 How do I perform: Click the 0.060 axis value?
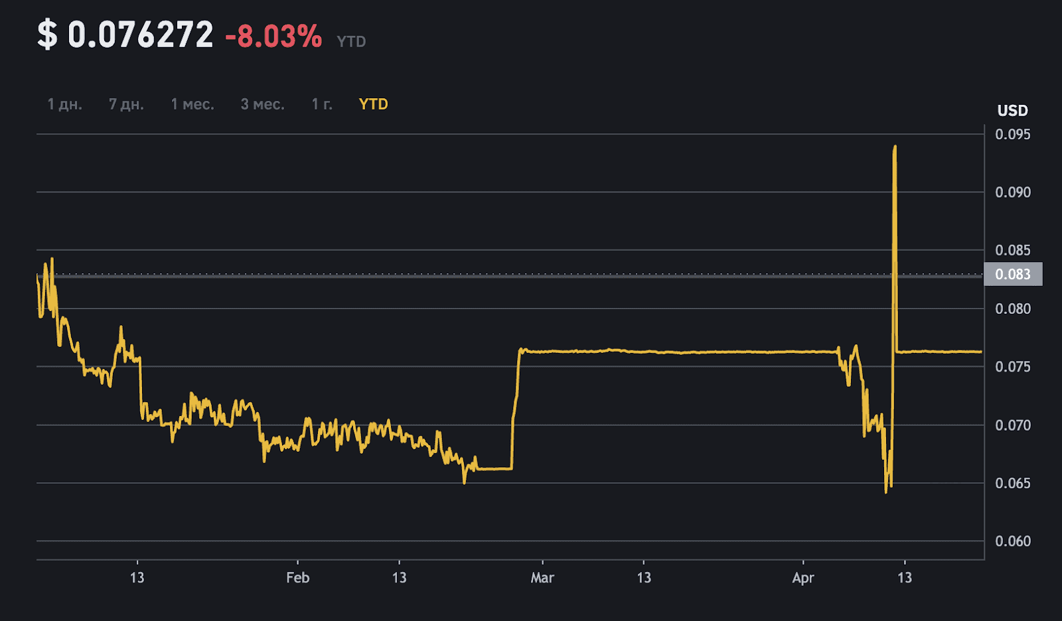click(1013, 541)
